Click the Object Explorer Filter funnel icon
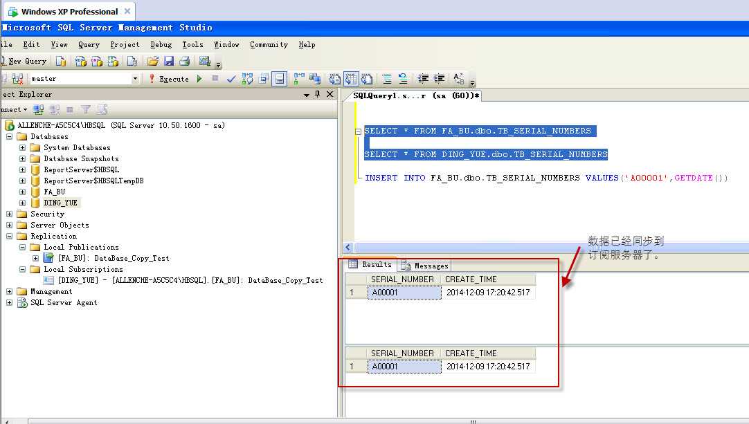This screenshot has height=424, width=749. [86, 110]
